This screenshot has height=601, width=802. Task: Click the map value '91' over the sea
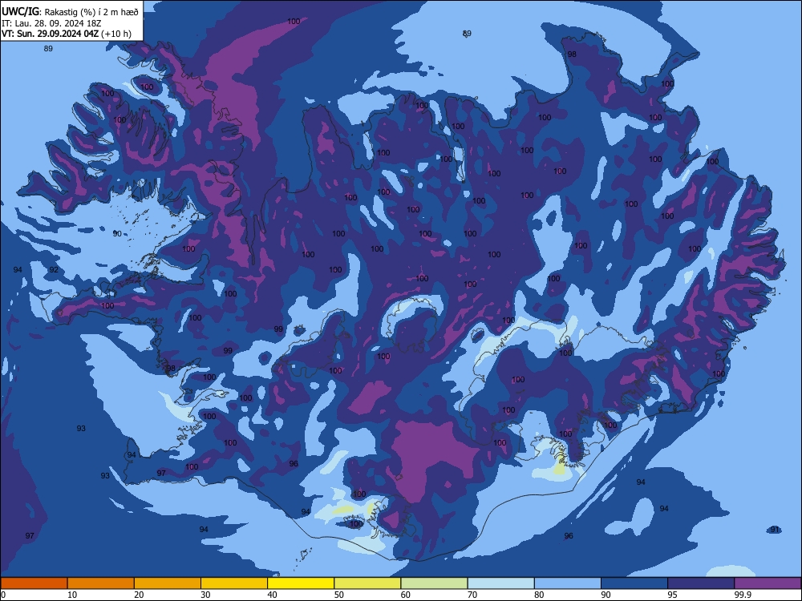775,530
